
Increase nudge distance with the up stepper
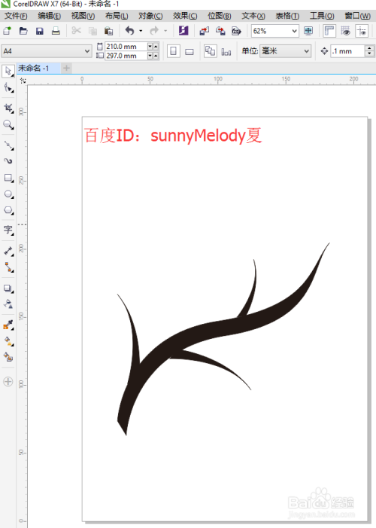coord(369,48)
